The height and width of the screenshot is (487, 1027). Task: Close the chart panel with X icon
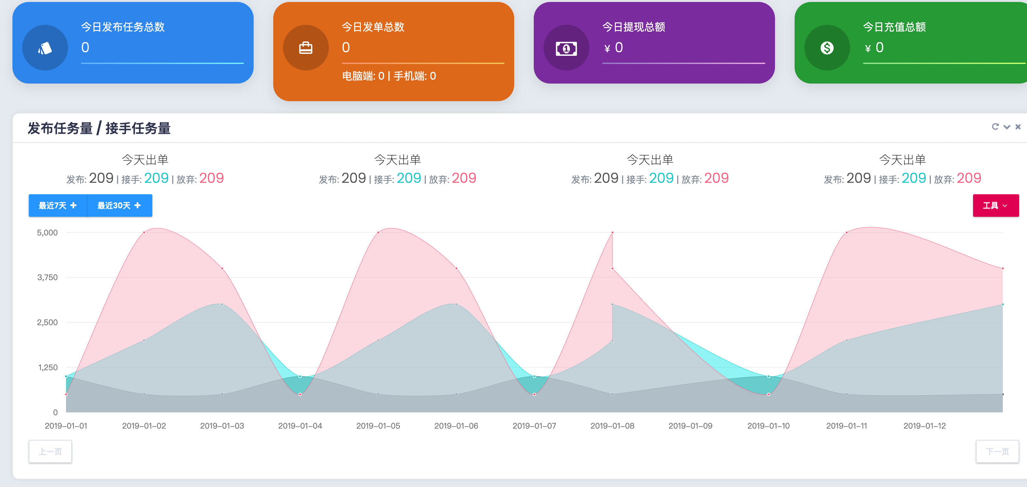point(1018,127)
